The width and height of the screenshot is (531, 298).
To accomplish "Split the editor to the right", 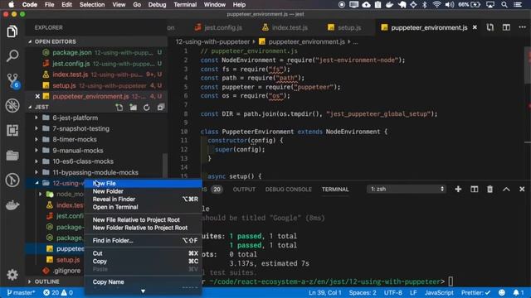I will tap(506, 27).
